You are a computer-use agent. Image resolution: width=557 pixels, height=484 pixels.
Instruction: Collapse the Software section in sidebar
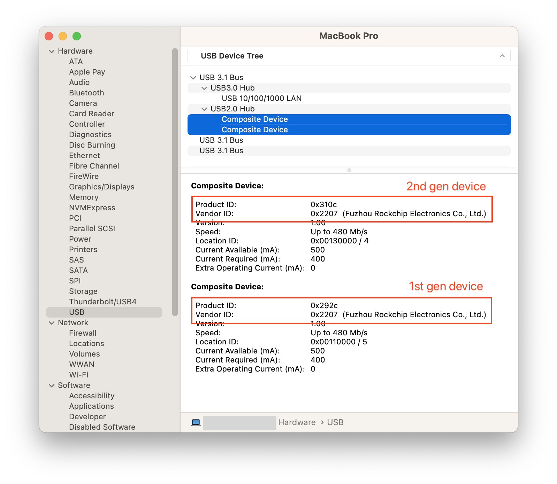(52, 385)
